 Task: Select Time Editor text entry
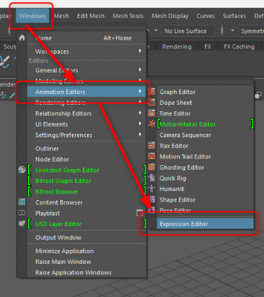tap(175, 113)
